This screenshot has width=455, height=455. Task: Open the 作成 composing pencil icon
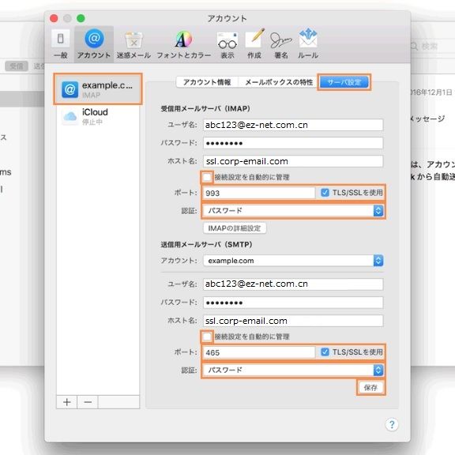point(254,43)
